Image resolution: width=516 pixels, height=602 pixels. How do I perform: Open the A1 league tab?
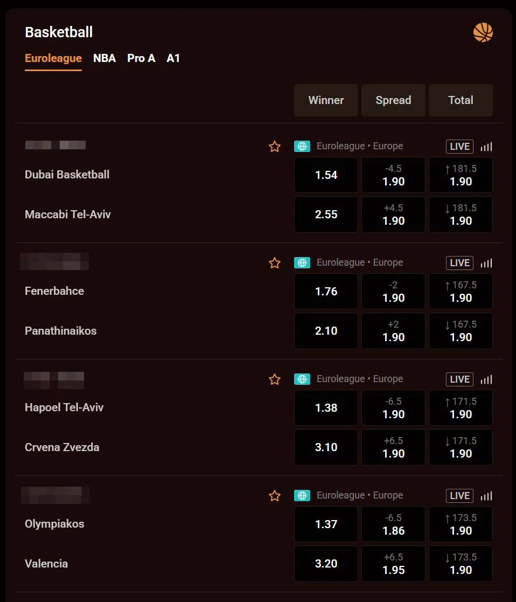point(173,58)
